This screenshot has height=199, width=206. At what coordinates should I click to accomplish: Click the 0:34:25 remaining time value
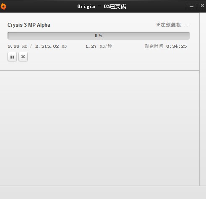tap(177, 46)
